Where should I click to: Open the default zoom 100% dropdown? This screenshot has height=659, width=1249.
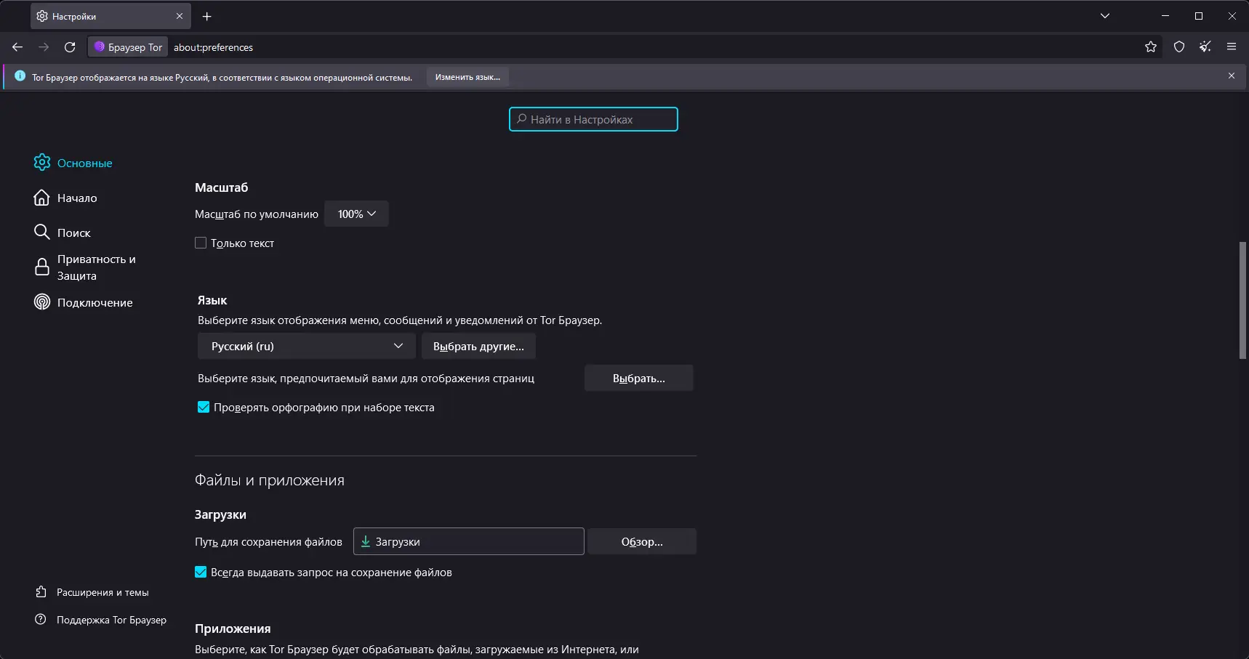tap(356, 214)
